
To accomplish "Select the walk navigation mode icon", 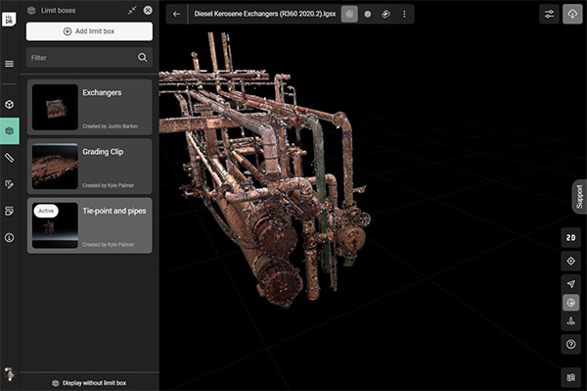I will tap(571, 320).
